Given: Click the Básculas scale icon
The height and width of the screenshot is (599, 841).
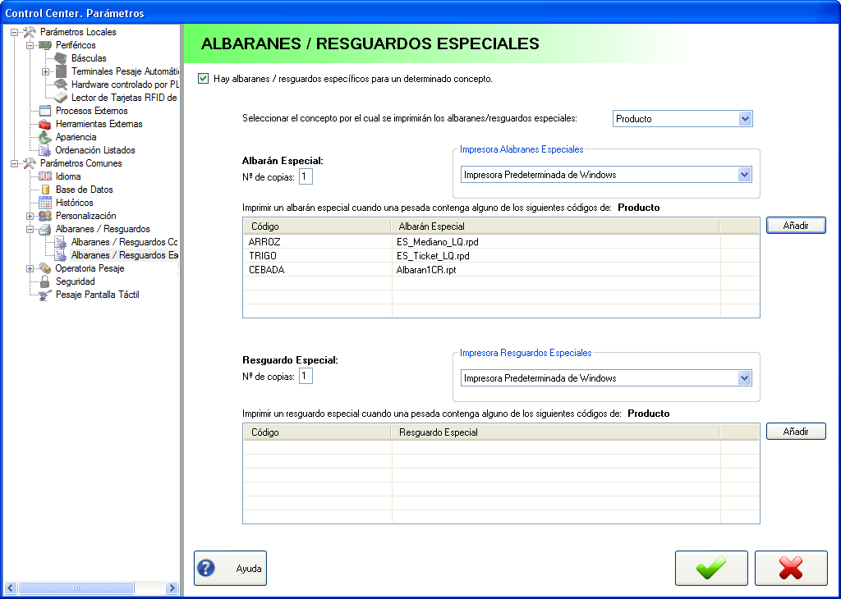Looking at the screenshot, I should coord(61,58).
